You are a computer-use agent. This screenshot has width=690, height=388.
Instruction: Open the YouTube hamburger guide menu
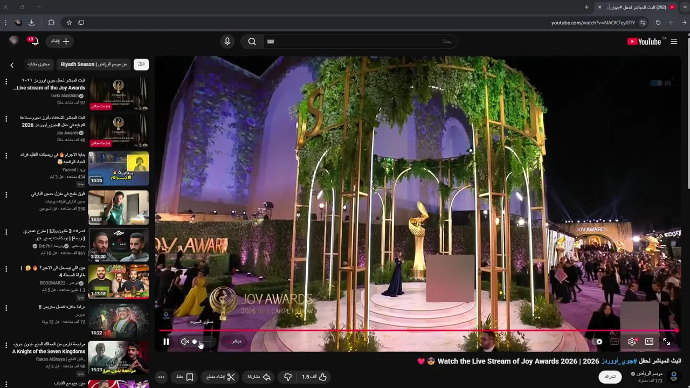click(x=674, y=41)
